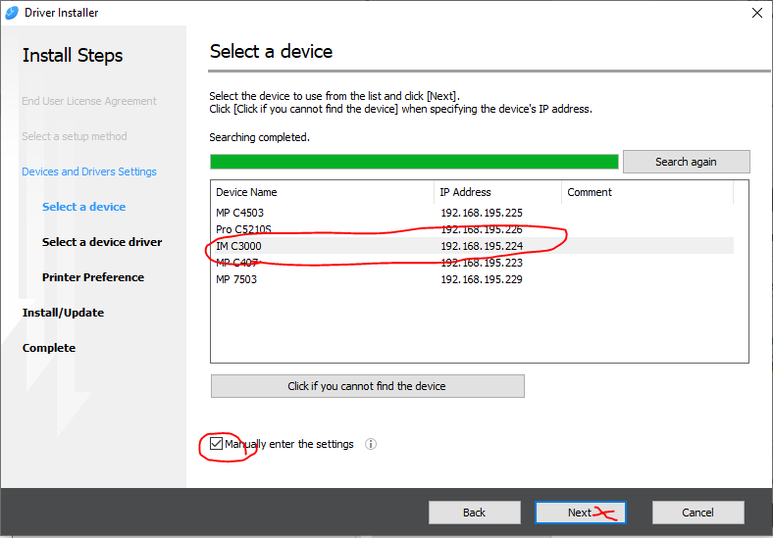Click the Next button
The width and height of the screenshot is (773, 538).
coord(580,513)
